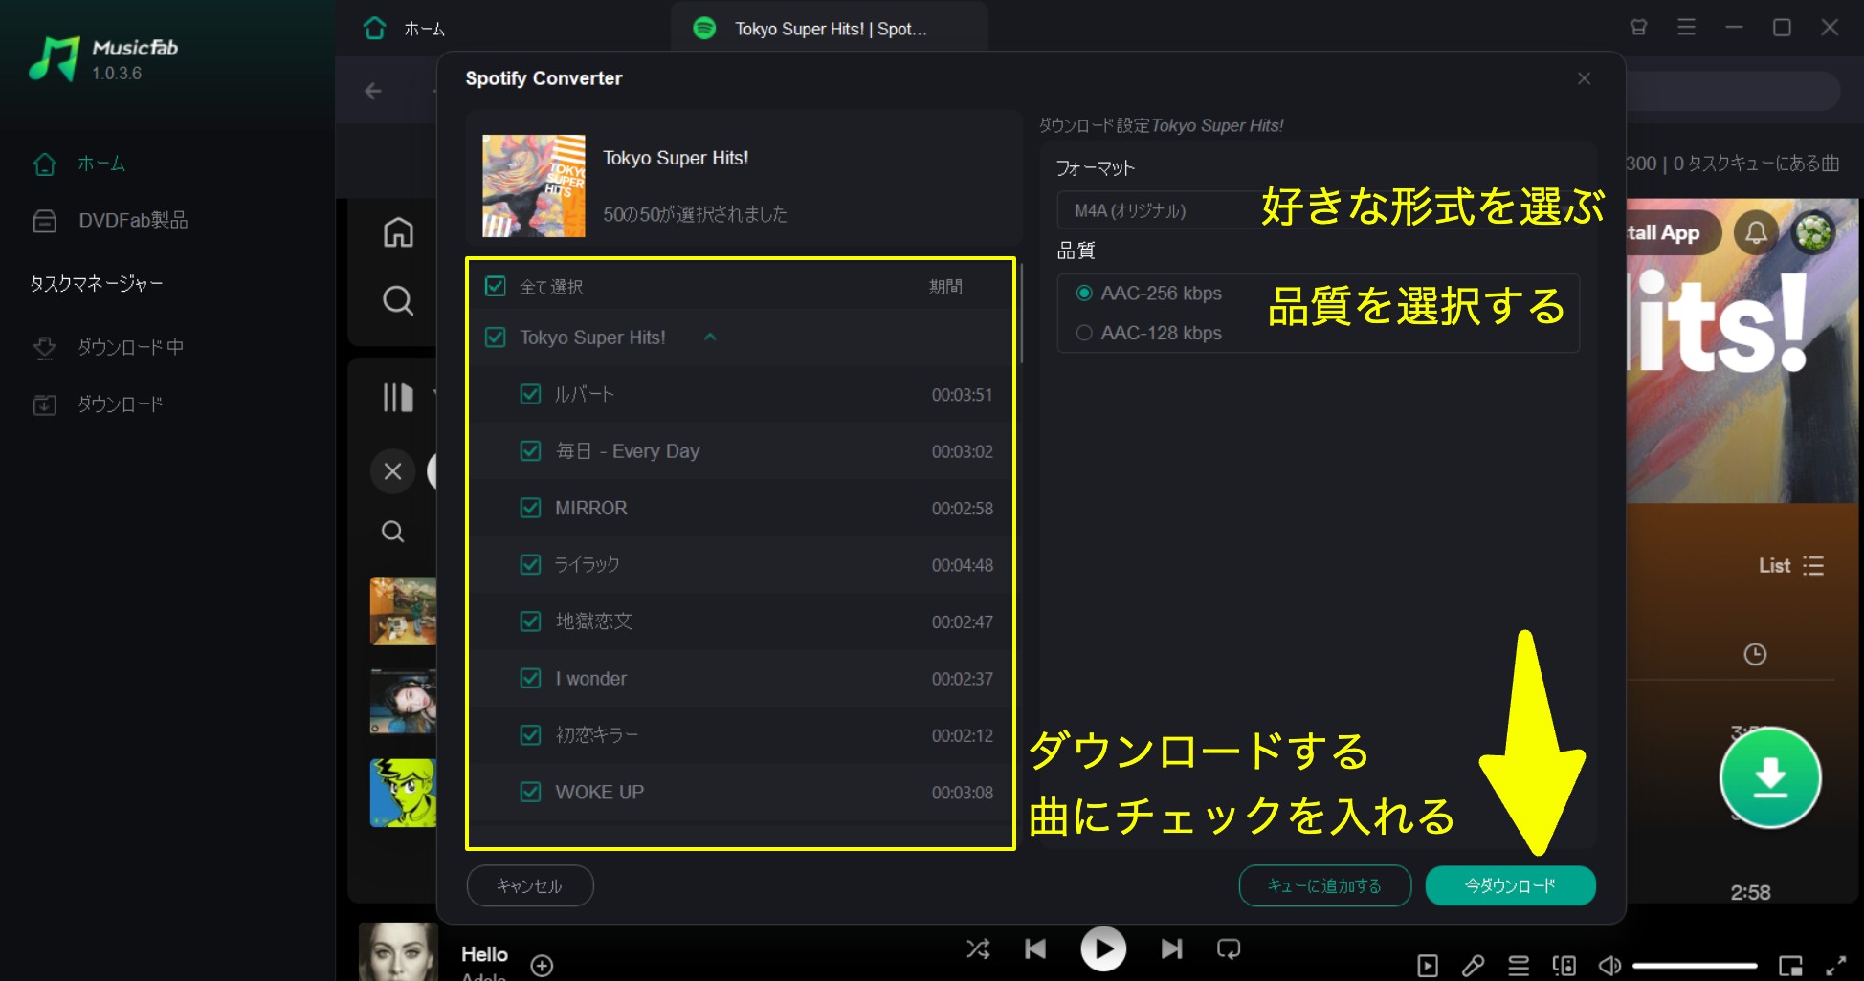Click the play button
Viewport: 1864px width, 981px height.
point(1103,948)
